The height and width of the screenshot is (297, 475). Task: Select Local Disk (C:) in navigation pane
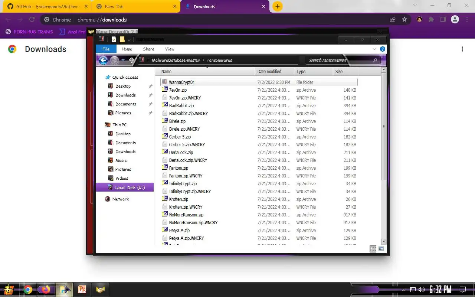click(125, 187)
